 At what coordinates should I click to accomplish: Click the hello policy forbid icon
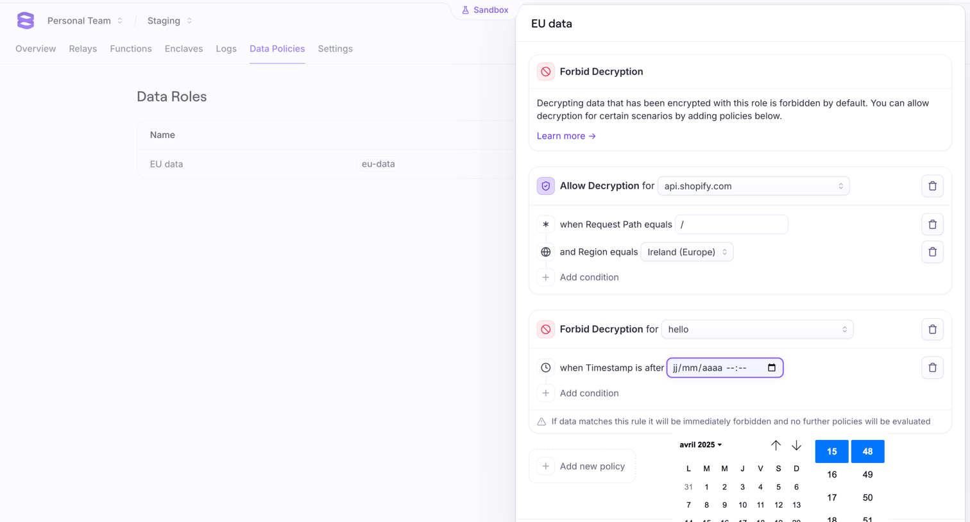click(546, 330)
